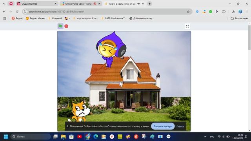The image size is (251, 141).
Task: Open the apps grid in bookmarks bar
Action: click(5, 18)
